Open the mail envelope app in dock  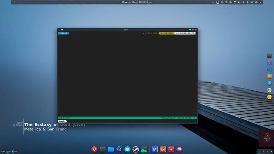pos(128,149)
